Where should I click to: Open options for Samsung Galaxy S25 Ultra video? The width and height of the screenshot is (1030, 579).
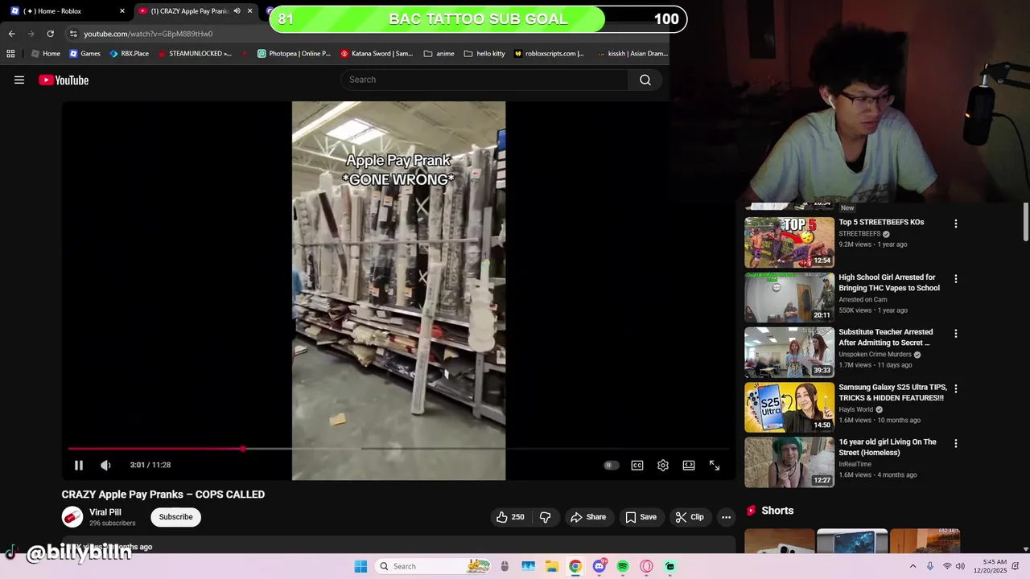click(x=956, y=388)
